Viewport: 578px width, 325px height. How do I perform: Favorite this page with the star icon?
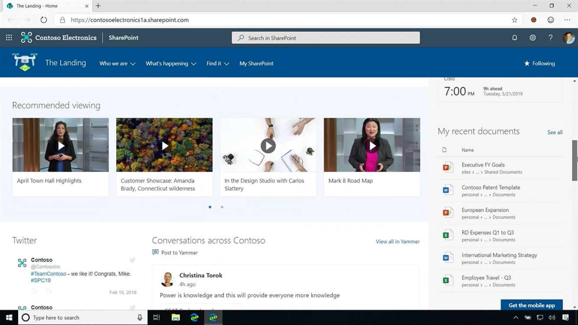pos(514,20)
